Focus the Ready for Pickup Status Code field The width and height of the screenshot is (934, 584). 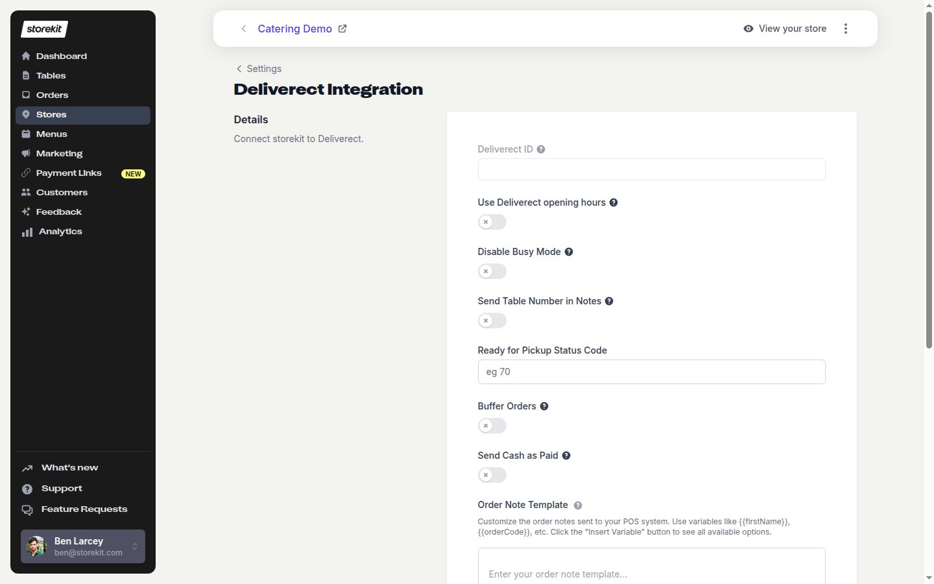point(651,372)
